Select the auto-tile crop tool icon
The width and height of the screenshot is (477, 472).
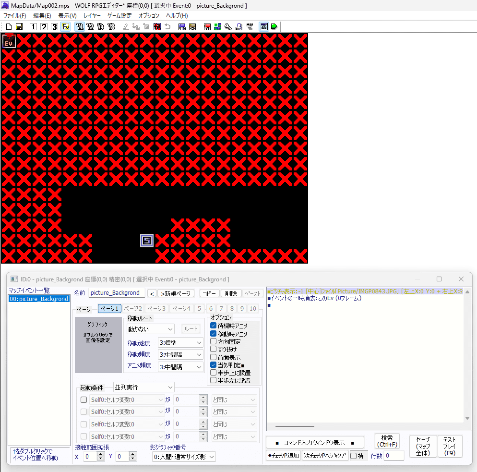(146, 27)
